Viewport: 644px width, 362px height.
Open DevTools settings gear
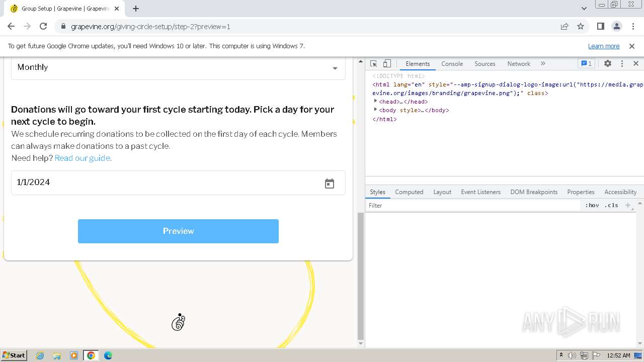click(x=608, y=64)
